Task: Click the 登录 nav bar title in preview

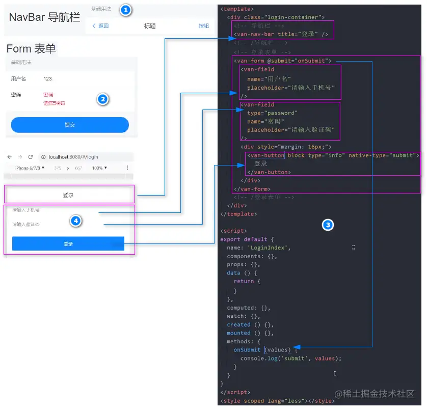Action: coord(68,195)
